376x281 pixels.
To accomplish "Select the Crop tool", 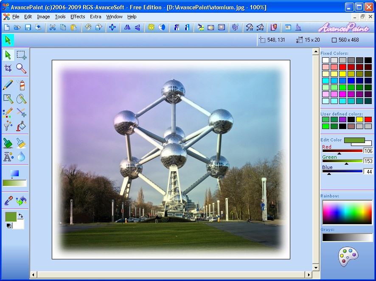I will (x=9, y=68).
